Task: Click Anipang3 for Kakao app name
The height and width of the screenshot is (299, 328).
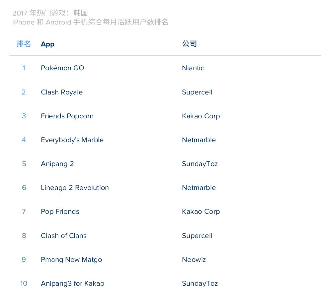Action: click(72, 283)
